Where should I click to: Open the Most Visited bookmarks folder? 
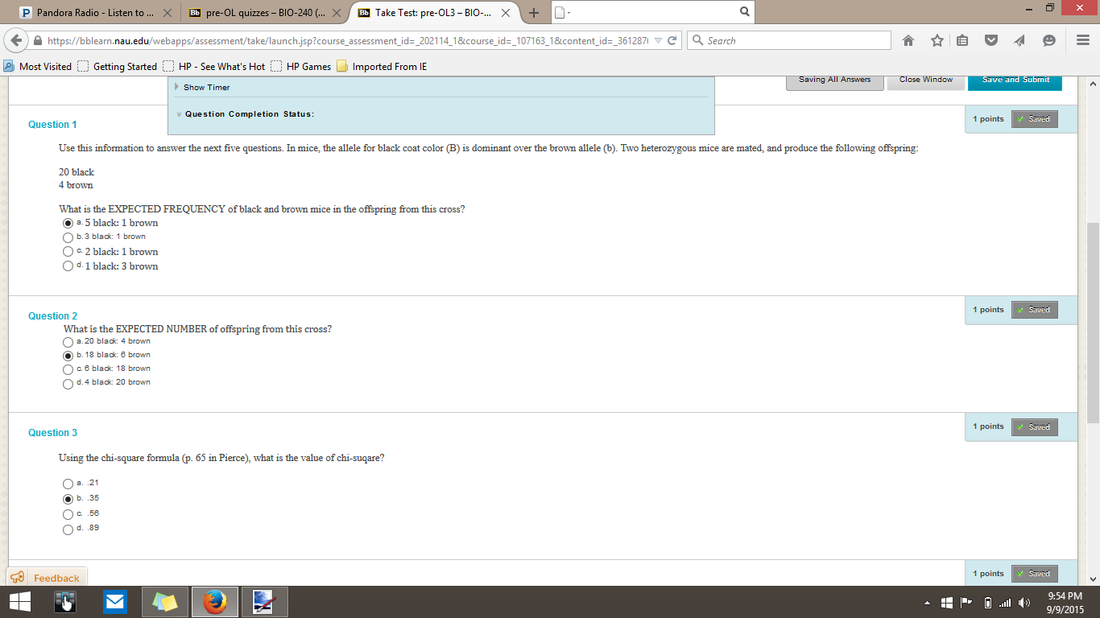[x=38, y=66]
